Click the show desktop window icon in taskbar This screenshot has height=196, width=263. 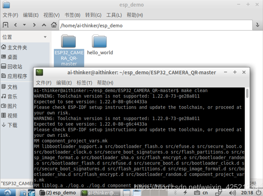126,193
